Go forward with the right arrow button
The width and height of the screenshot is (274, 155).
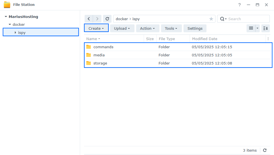click(x=97, y=19)
